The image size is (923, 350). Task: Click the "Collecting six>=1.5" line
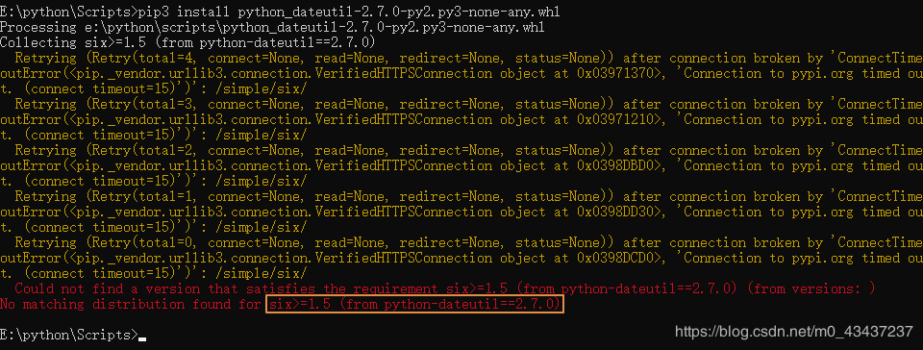click(x=187, y=43)
